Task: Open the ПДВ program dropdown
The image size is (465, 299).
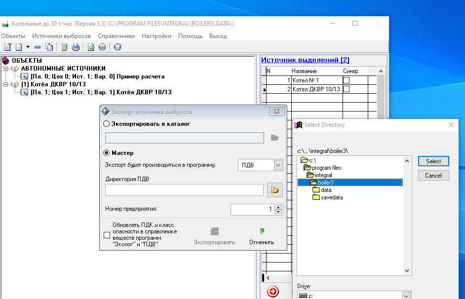Action: 278,165
